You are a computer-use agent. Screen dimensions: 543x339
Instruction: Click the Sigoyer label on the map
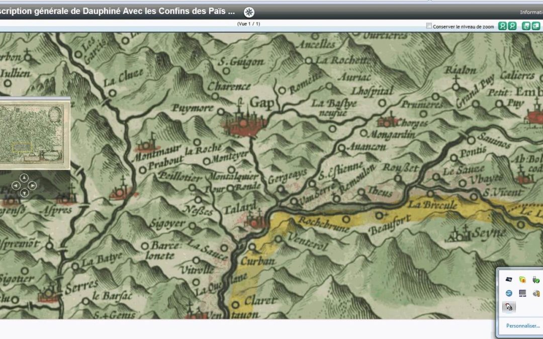tap(167, 224)
